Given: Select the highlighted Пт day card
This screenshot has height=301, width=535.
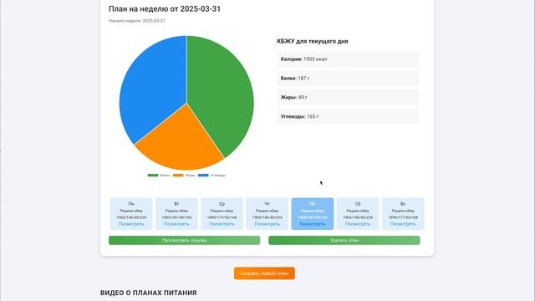Looking at the screenshot, I should pos(313,214).
